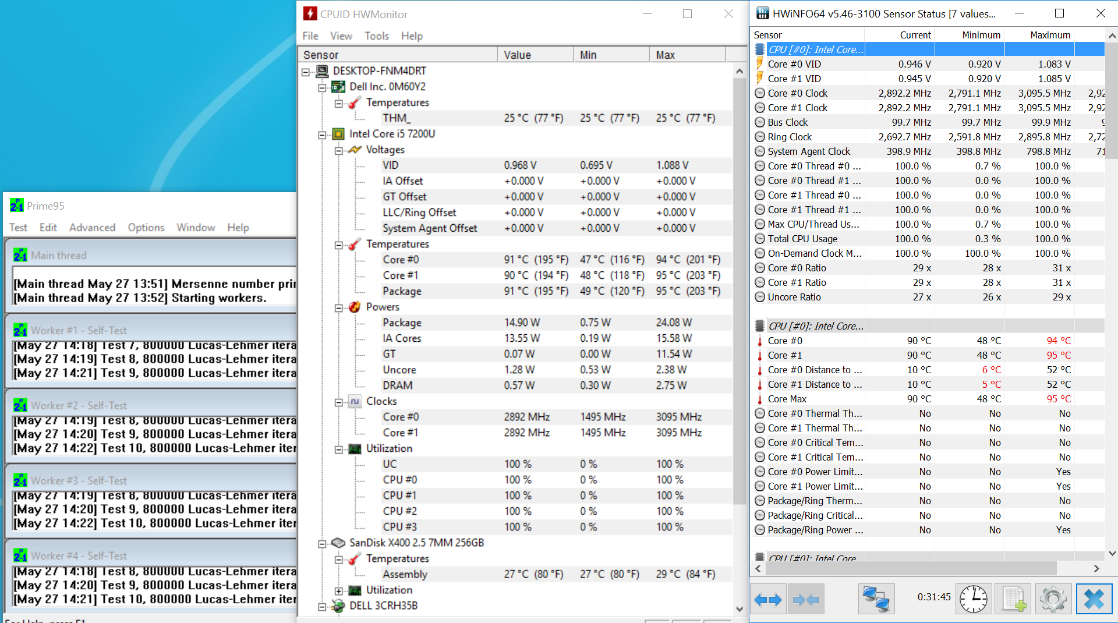Viewport: 1118px width, 623px height.
Task: Click DESKTOP-FNM4DRT computer icon in HWMonitor
Action: coord(322,71)
